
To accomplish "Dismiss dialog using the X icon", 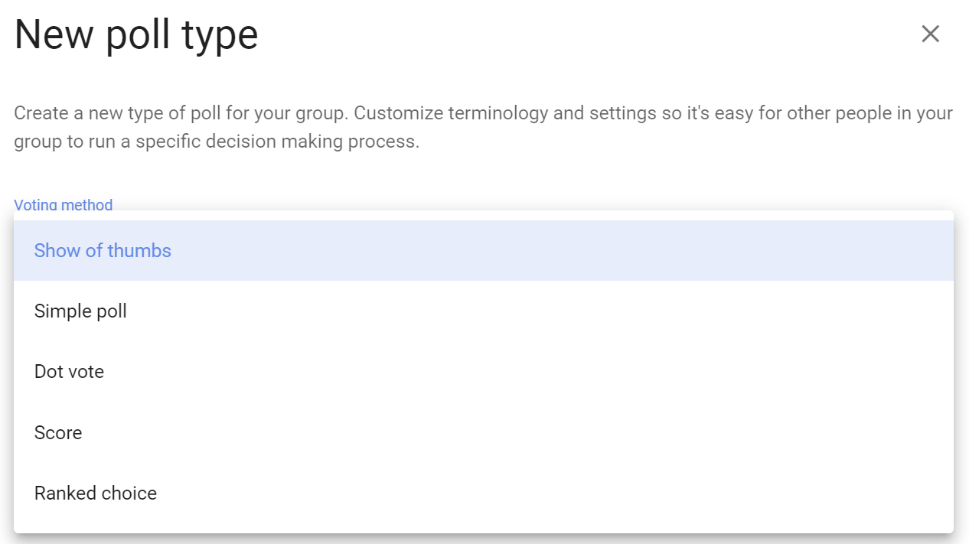I will click(930, 34).
